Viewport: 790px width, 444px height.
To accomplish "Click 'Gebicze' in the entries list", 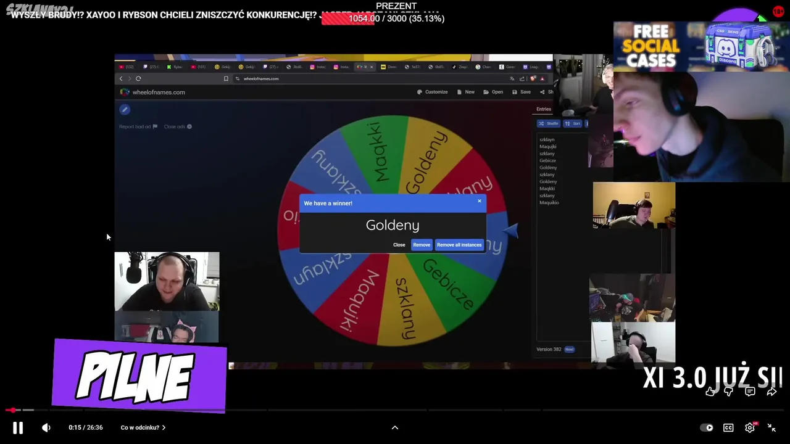I will coord(547,160).
